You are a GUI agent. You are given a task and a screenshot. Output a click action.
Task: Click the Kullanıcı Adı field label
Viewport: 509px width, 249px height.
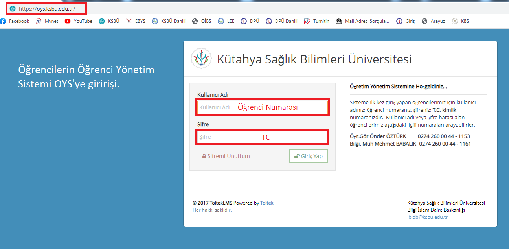(213, 95)
